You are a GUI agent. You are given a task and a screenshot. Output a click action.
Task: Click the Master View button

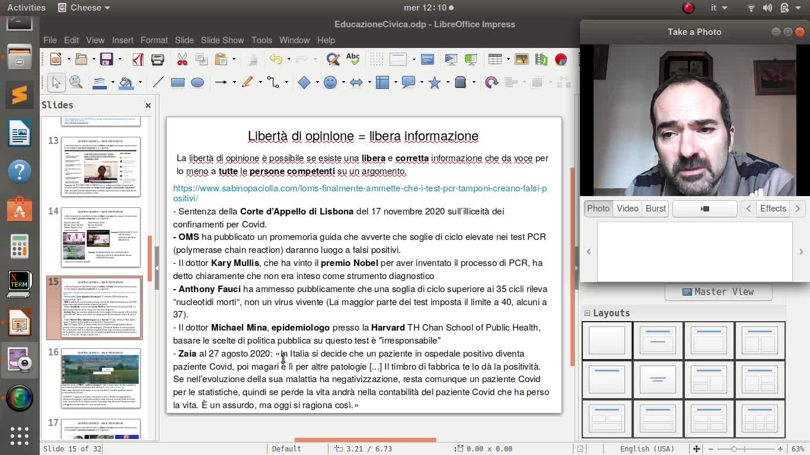tap(718, 292)
